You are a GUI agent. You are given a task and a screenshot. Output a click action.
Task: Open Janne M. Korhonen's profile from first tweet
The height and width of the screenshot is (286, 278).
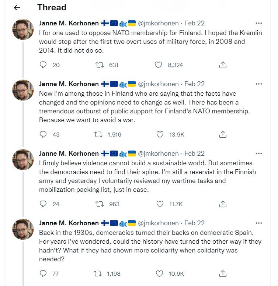69,23
